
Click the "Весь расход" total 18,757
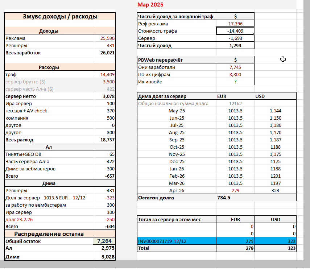(108, 140)
